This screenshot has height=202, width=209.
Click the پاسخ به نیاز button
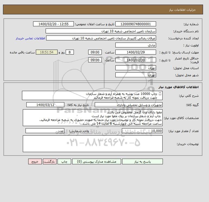[142, 162]
